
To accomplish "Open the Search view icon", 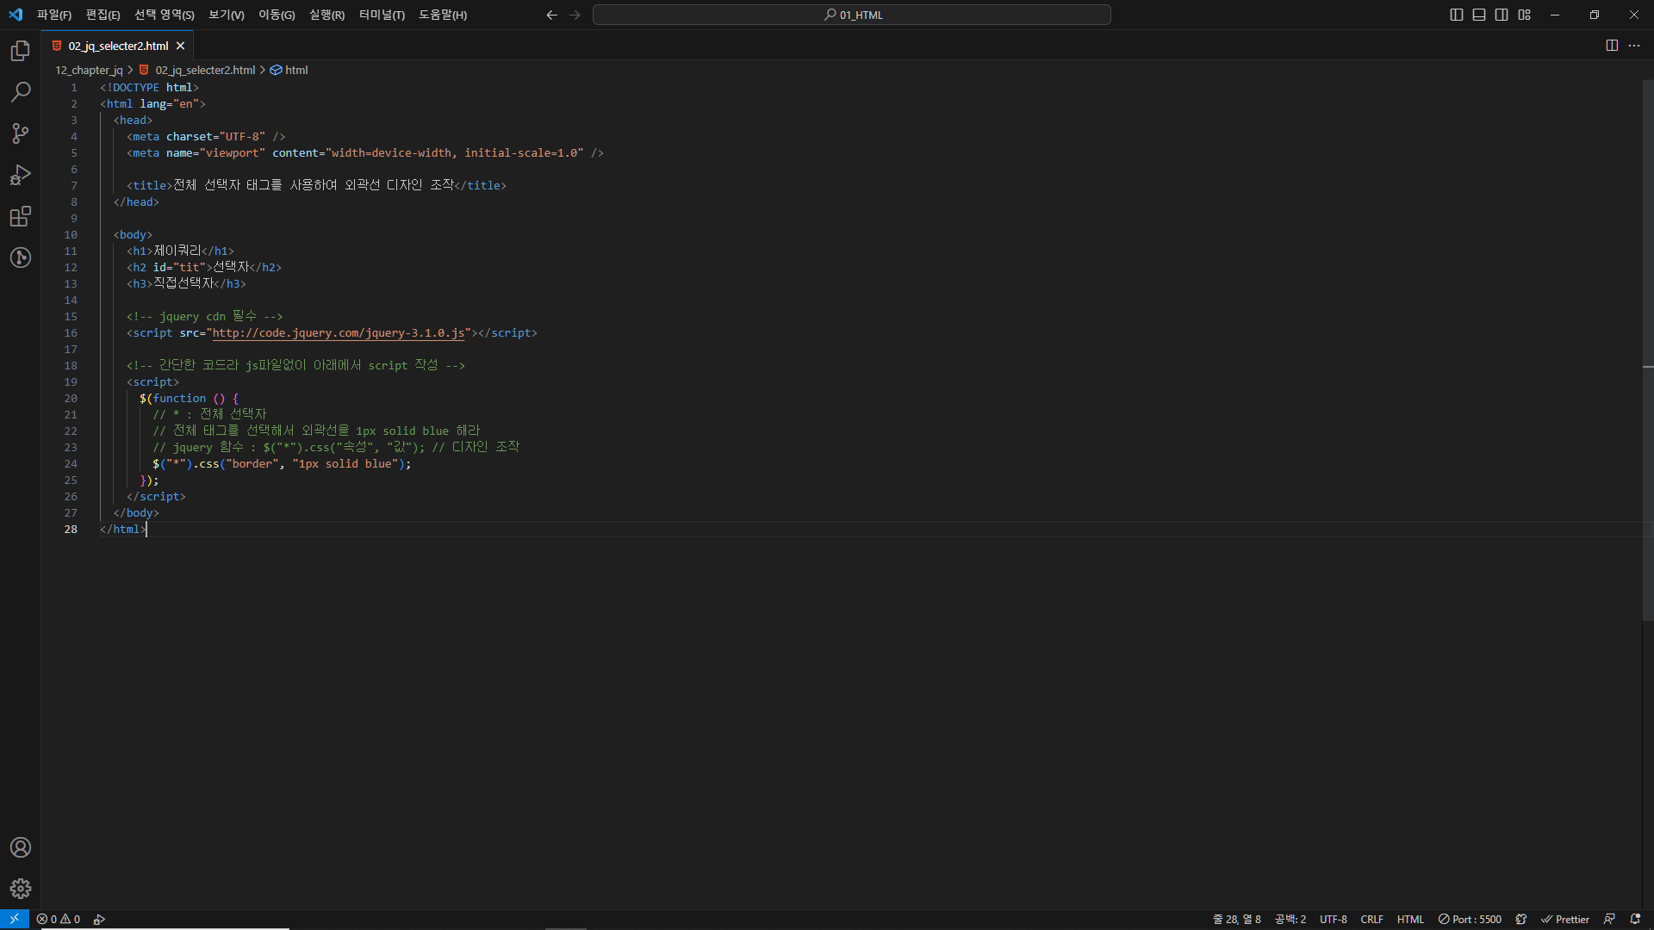I will tap(21, 92).
